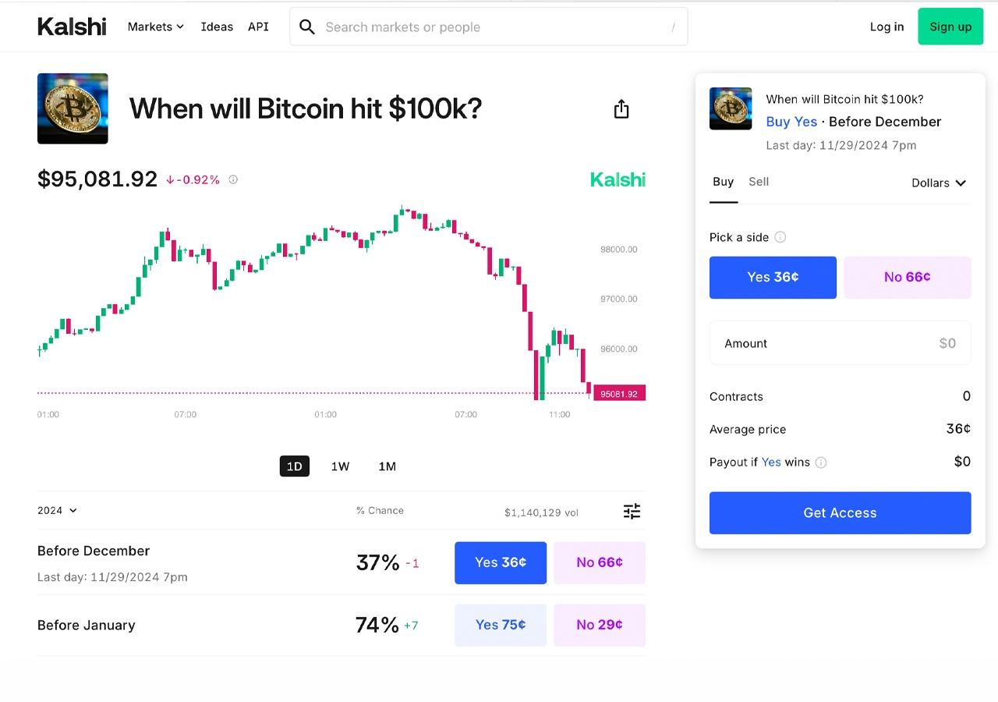
Task: Click the Sign up button
Action: pos(950,26)
